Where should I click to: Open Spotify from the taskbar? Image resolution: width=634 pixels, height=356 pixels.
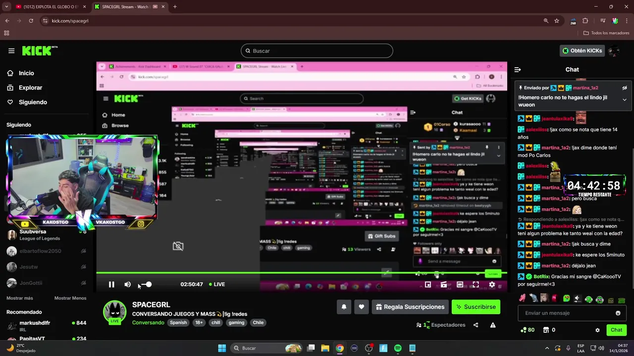pos(398,348)
